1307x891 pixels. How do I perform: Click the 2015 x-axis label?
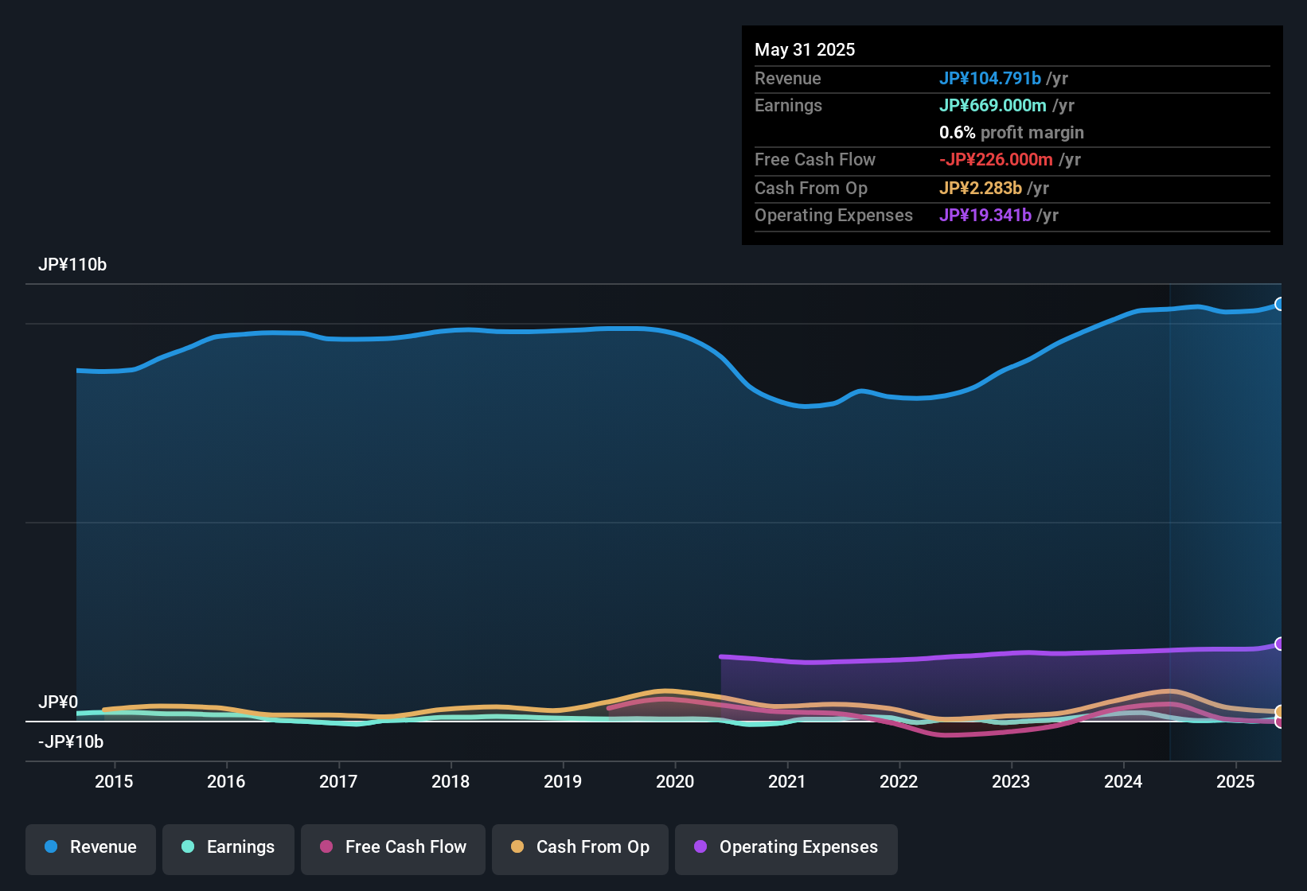(x=114, y=781)
